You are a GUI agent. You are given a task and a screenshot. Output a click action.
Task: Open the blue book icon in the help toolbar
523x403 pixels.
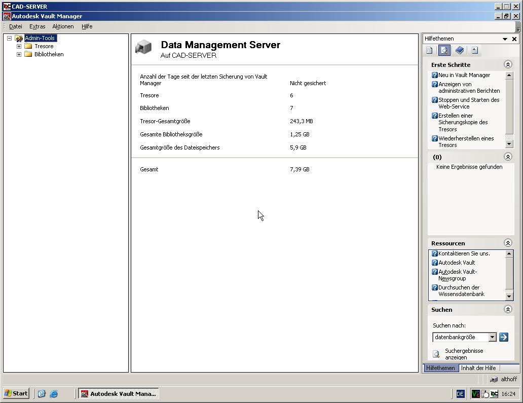point(460,50)
